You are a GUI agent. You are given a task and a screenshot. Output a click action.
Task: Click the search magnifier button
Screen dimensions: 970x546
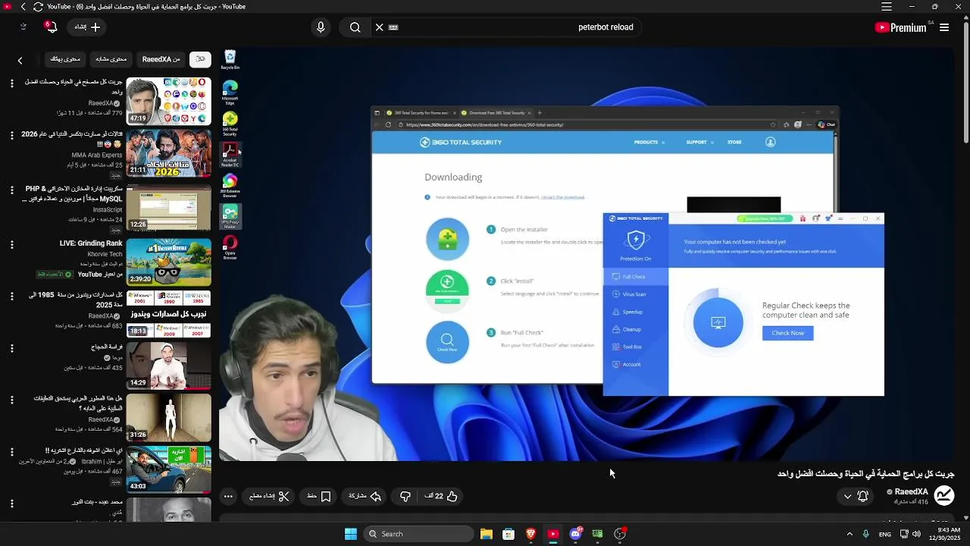point(355,27)
